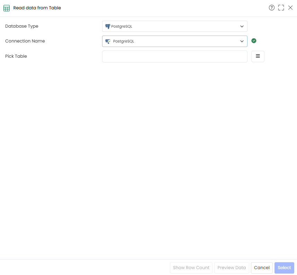Click the PostgreSQL elephant icon in Database Type
The height and width of the screenshot is (275, 297).
tap(108, 27)
